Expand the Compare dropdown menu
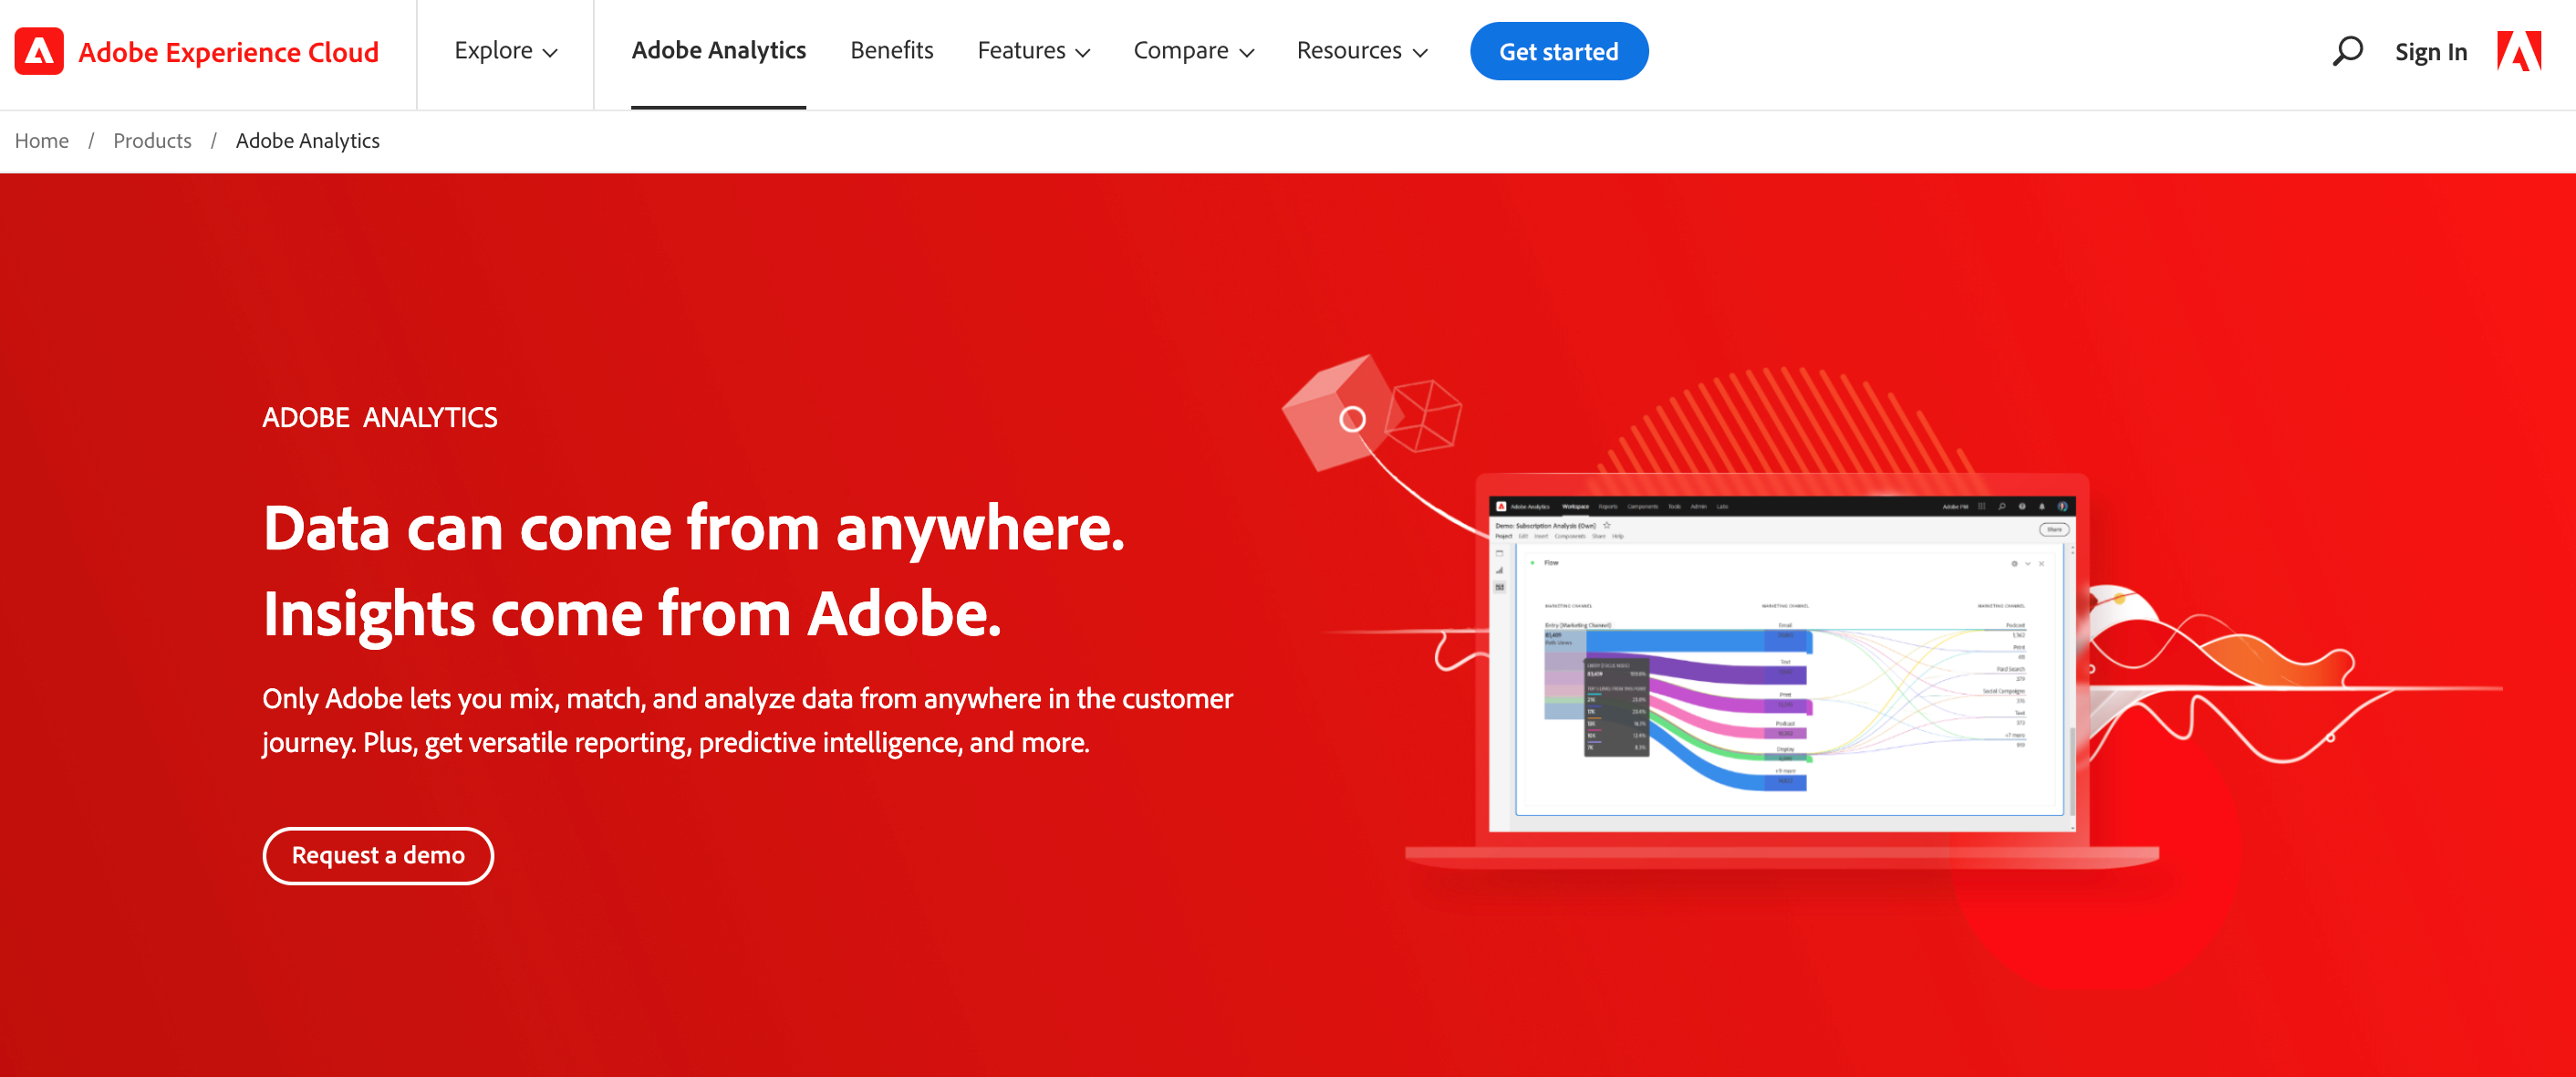The height and width of the screenshot is (1077, 2576). (x=1196, y=51)
